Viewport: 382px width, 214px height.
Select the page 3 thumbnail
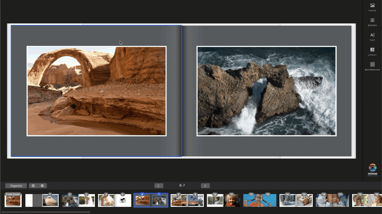point(87,200)
